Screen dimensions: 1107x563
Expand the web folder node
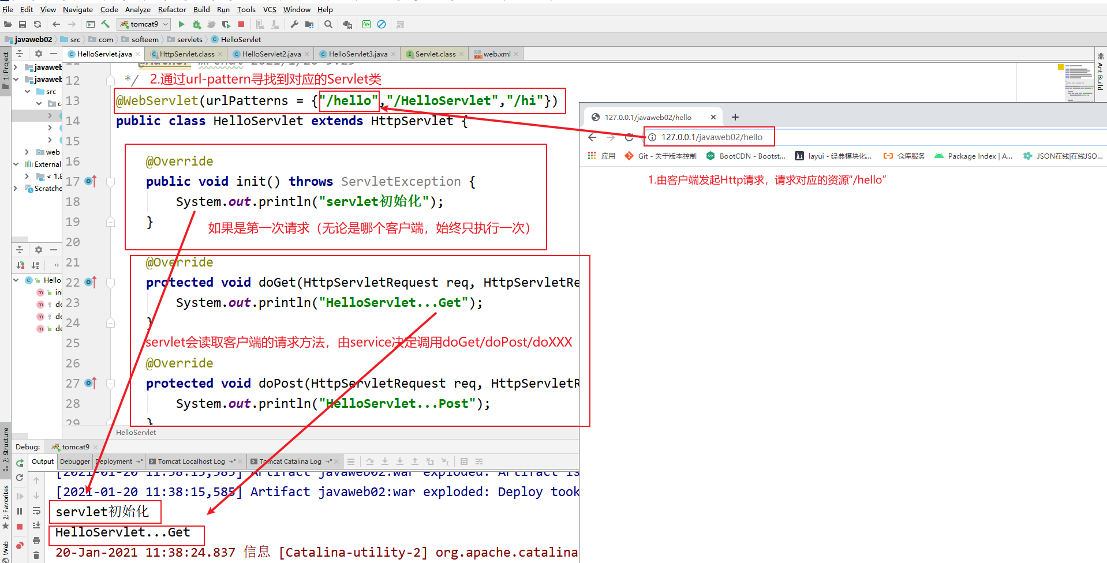click(x=27, y=152)
